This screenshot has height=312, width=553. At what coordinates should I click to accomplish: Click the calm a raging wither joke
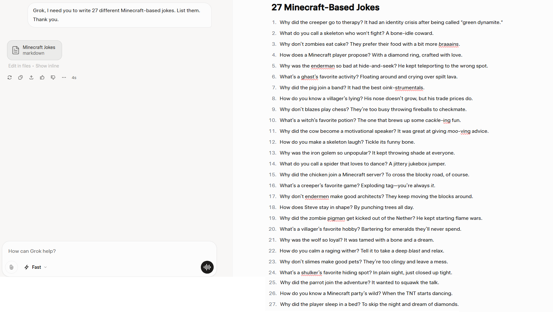(362, 251)
